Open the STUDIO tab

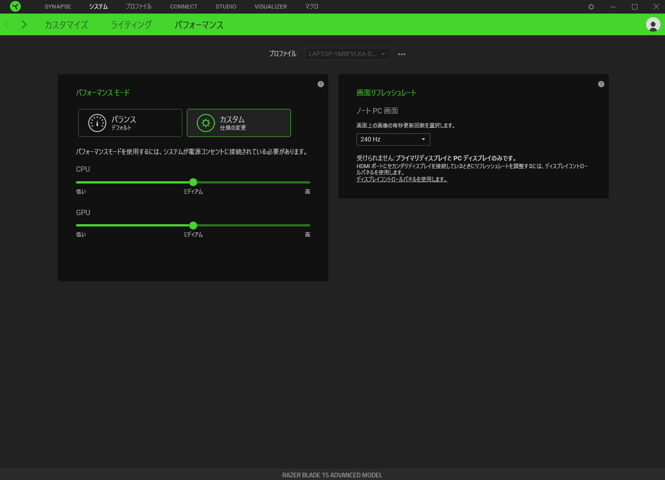[x=226, y=7]
